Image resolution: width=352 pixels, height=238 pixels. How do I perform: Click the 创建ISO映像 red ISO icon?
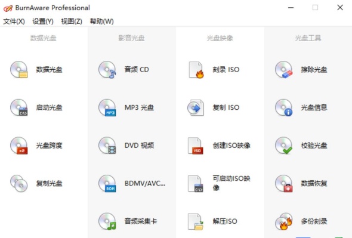pos(195,146)
